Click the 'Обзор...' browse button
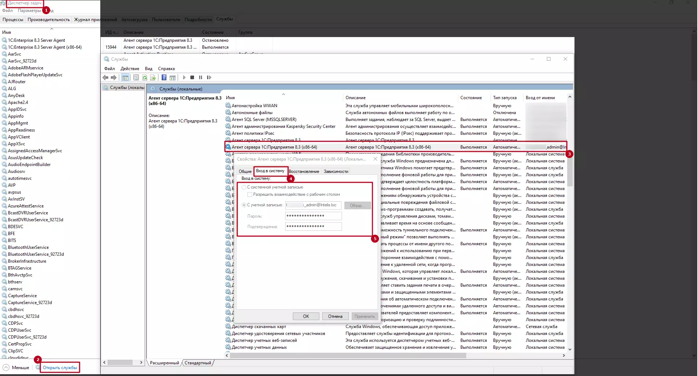This screenshot has height=376, width=698. coord(357,206)
